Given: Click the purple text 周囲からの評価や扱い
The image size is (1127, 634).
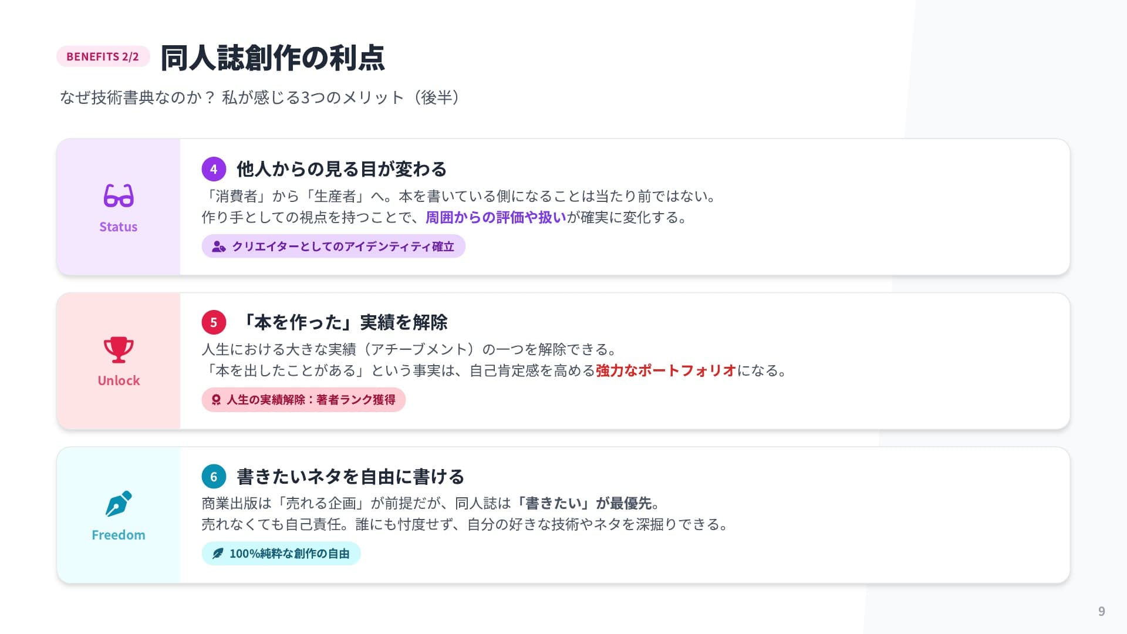Looking at the screenshot, I should tap(496, 218).
